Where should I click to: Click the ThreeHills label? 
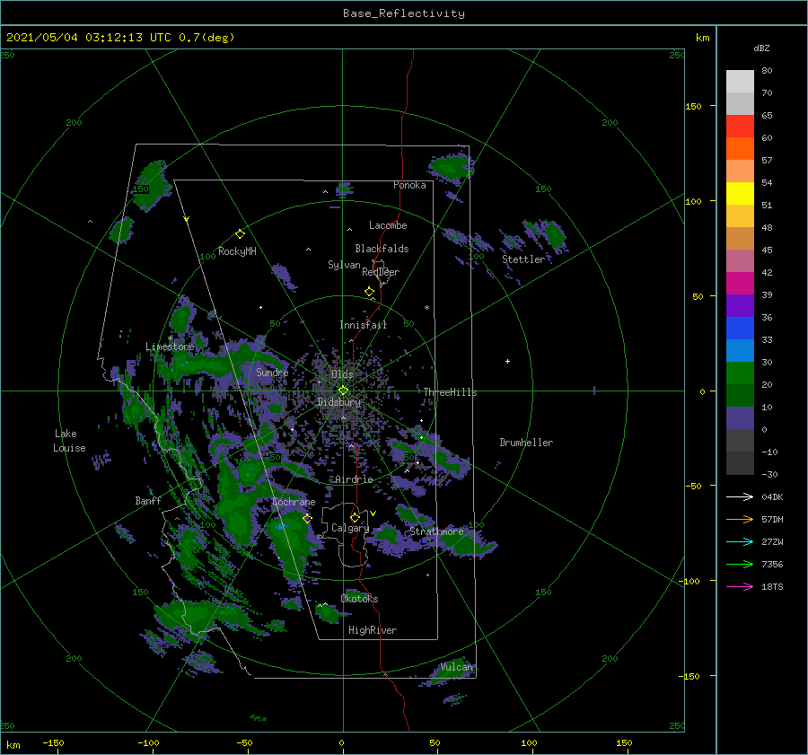click(450, 392)
